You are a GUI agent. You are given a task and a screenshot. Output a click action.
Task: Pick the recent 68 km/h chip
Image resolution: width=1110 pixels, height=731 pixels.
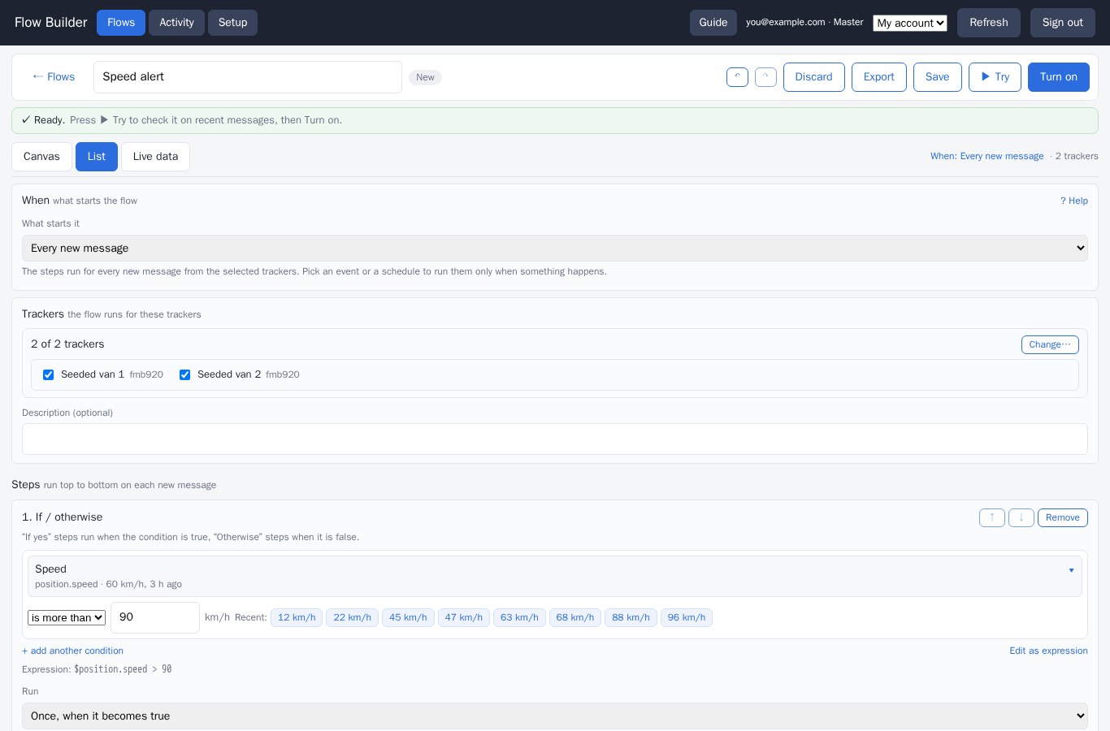575,618
